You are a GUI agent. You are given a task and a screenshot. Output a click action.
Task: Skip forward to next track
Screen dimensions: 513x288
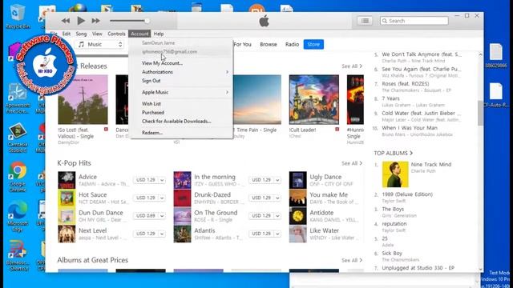click(x=95, y=21)
